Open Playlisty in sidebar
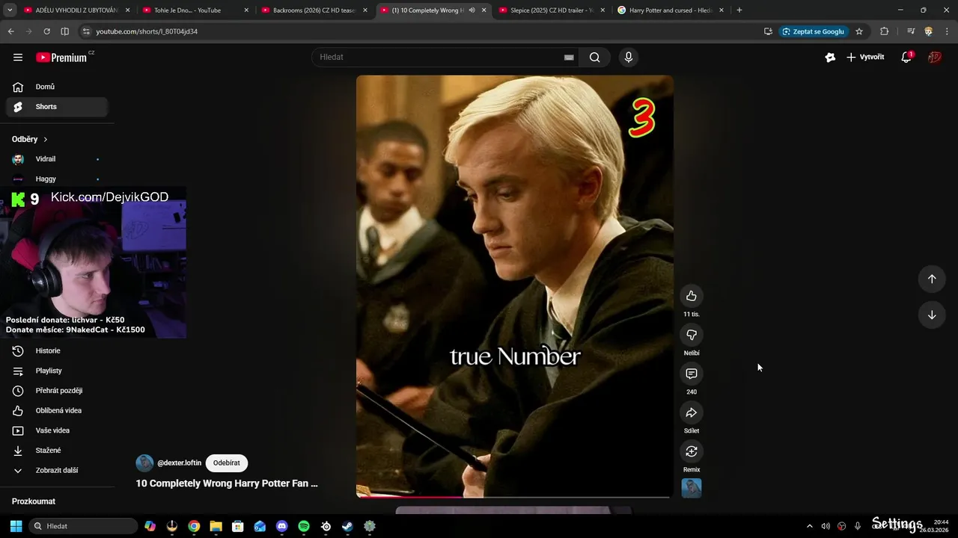Image resolution: width=958 pixels, height=538 pixels. (x=57, y=371)
